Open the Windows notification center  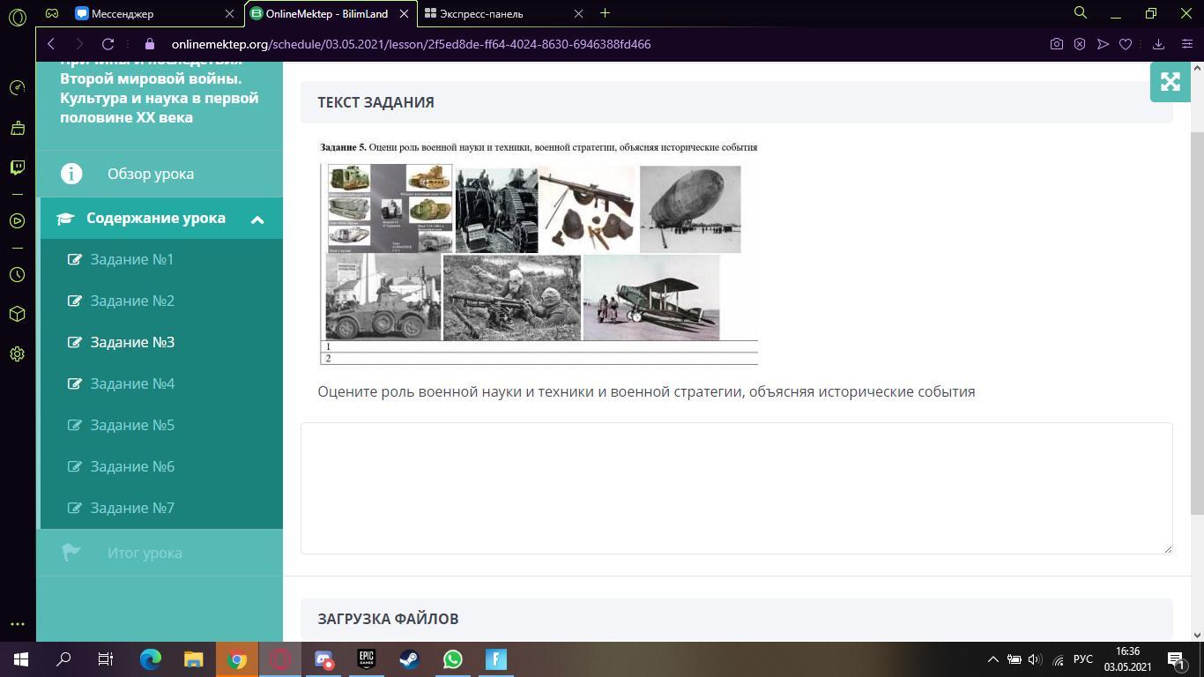(1177, 659)
